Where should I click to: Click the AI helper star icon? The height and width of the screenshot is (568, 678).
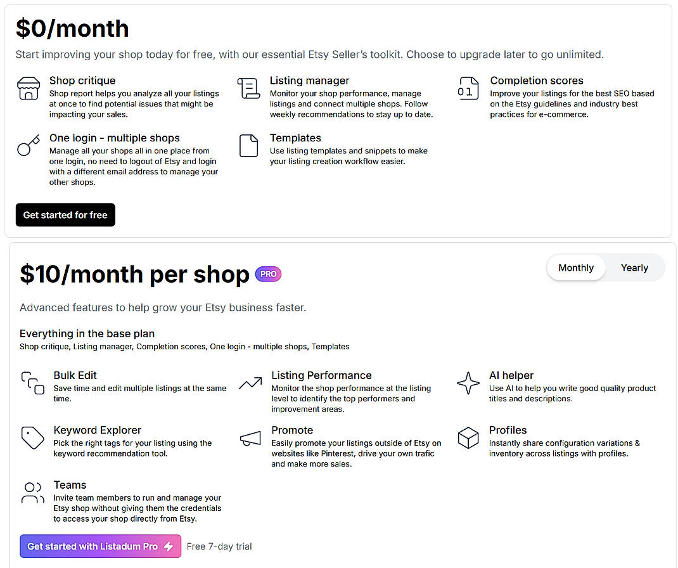468,383
